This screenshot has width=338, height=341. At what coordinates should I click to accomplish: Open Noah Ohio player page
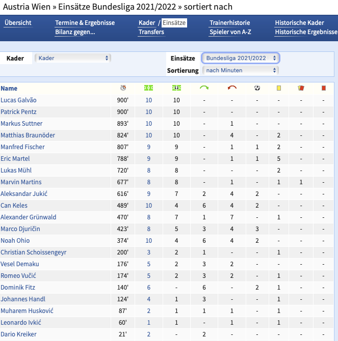tap(15, 241)
